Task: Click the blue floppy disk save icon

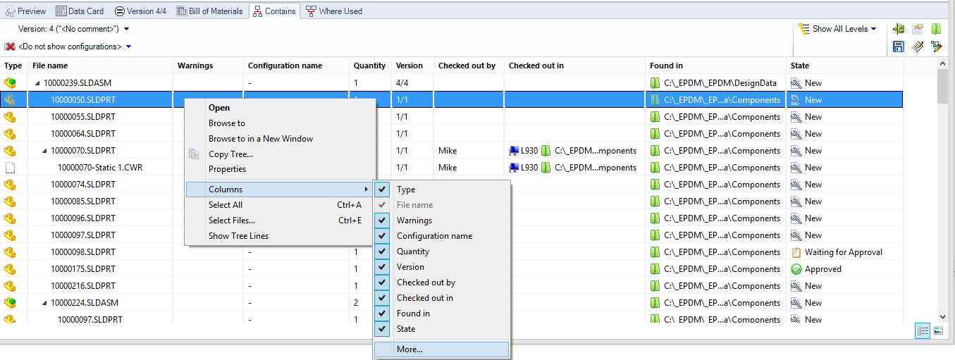Action: (x=899, y=46)
